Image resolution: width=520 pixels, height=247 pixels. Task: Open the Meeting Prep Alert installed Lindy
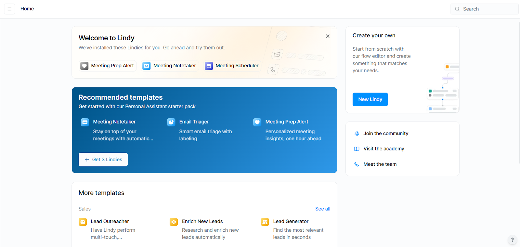point(108,66)
